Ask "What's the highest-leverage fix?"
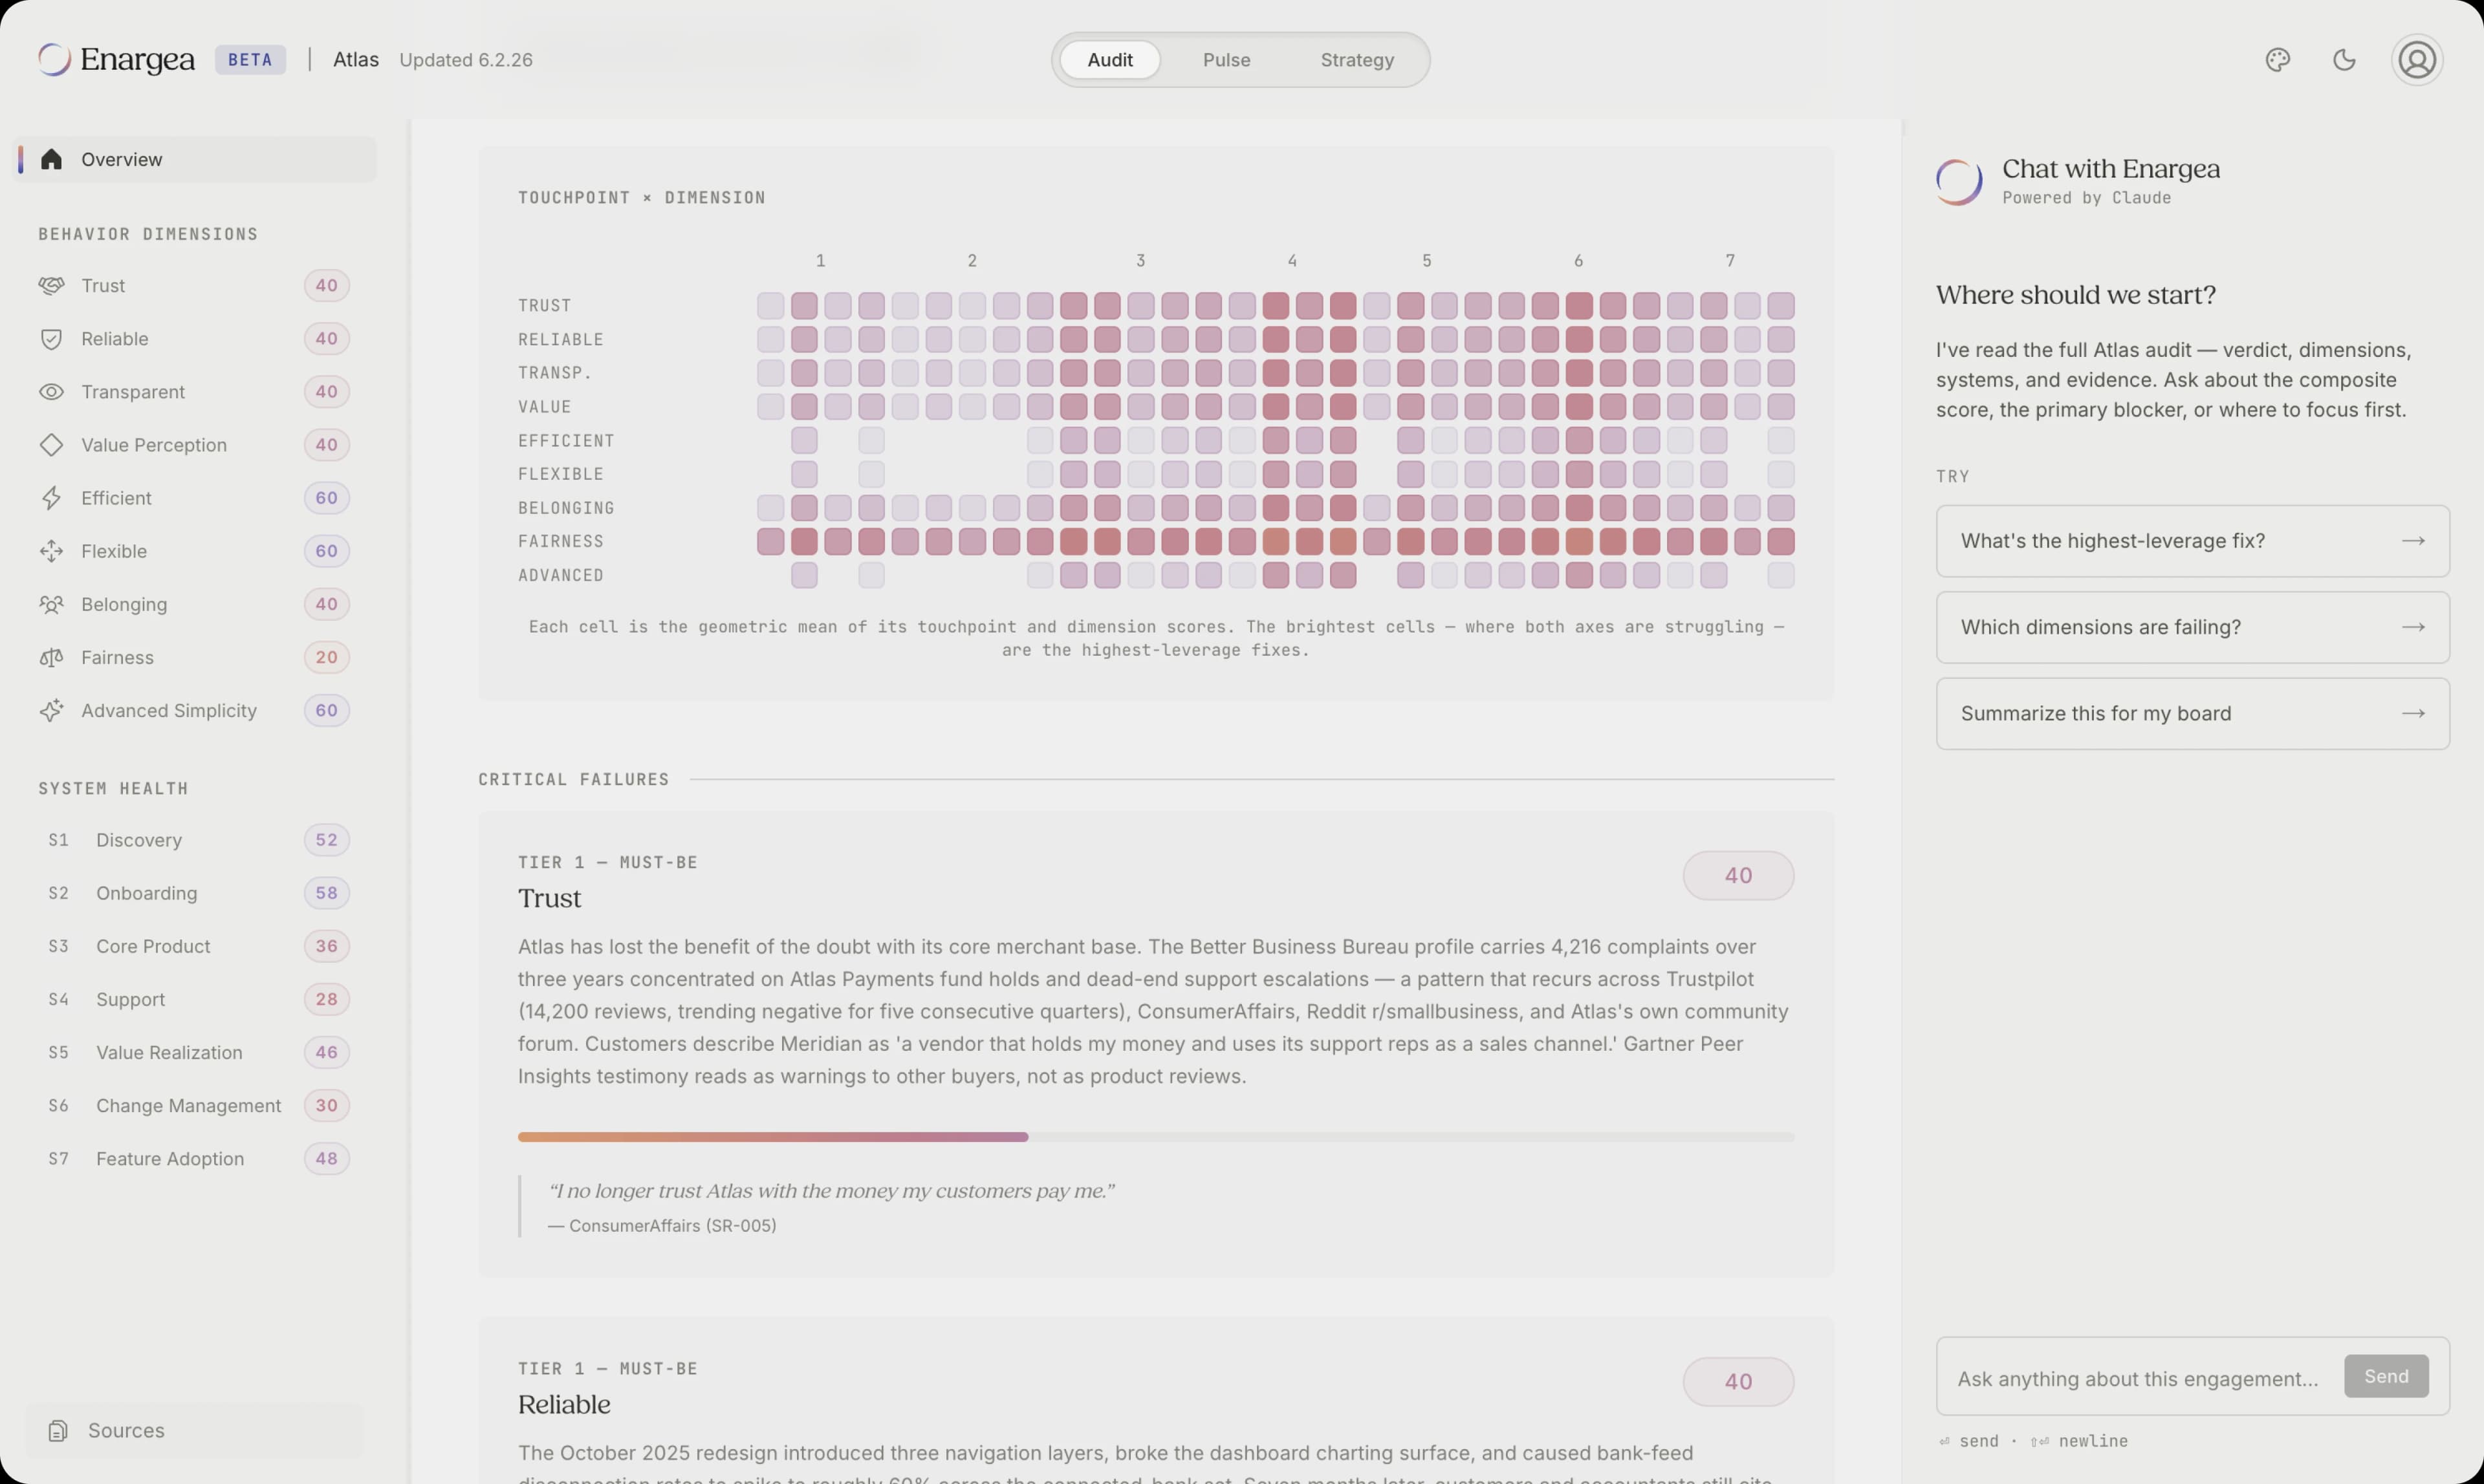The height and width of the screenshot is (1484, 2484). pos(2192,541)
